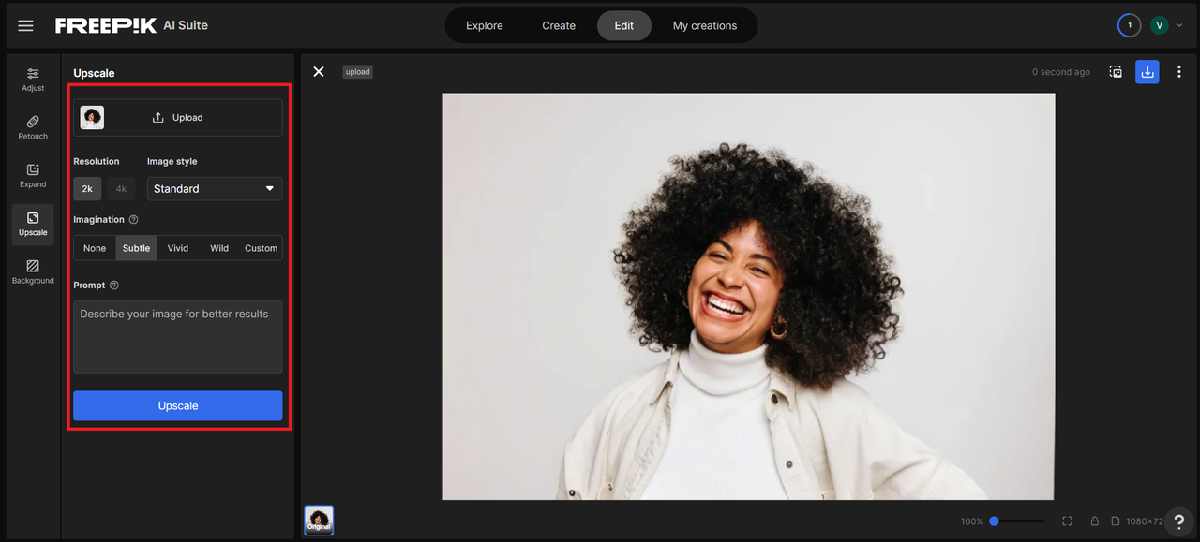Pick the Wild imagination option
The image size is (1200, 542).
tap(219, 248)
